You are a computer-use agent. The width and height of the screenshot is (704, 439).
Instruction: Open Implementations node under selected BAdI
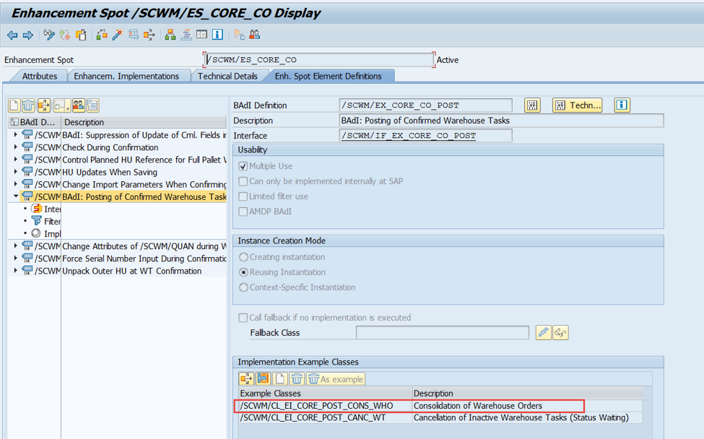coord(46,234)
